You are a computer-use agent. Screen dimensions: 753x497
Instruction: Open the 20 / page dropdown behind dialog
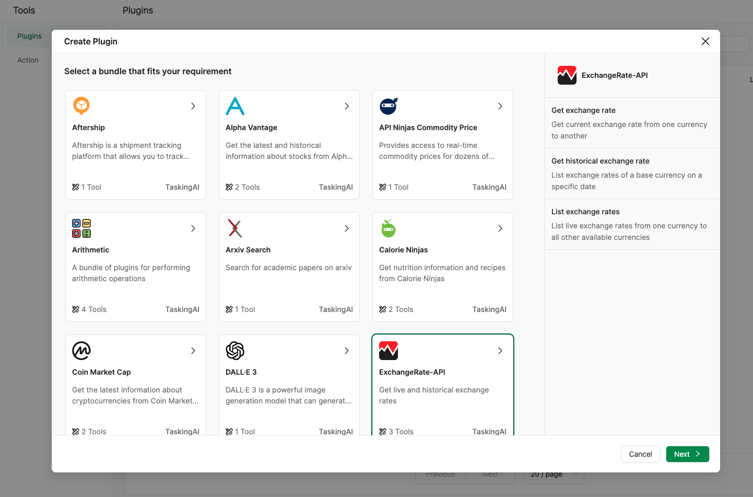tap(554, 476)
